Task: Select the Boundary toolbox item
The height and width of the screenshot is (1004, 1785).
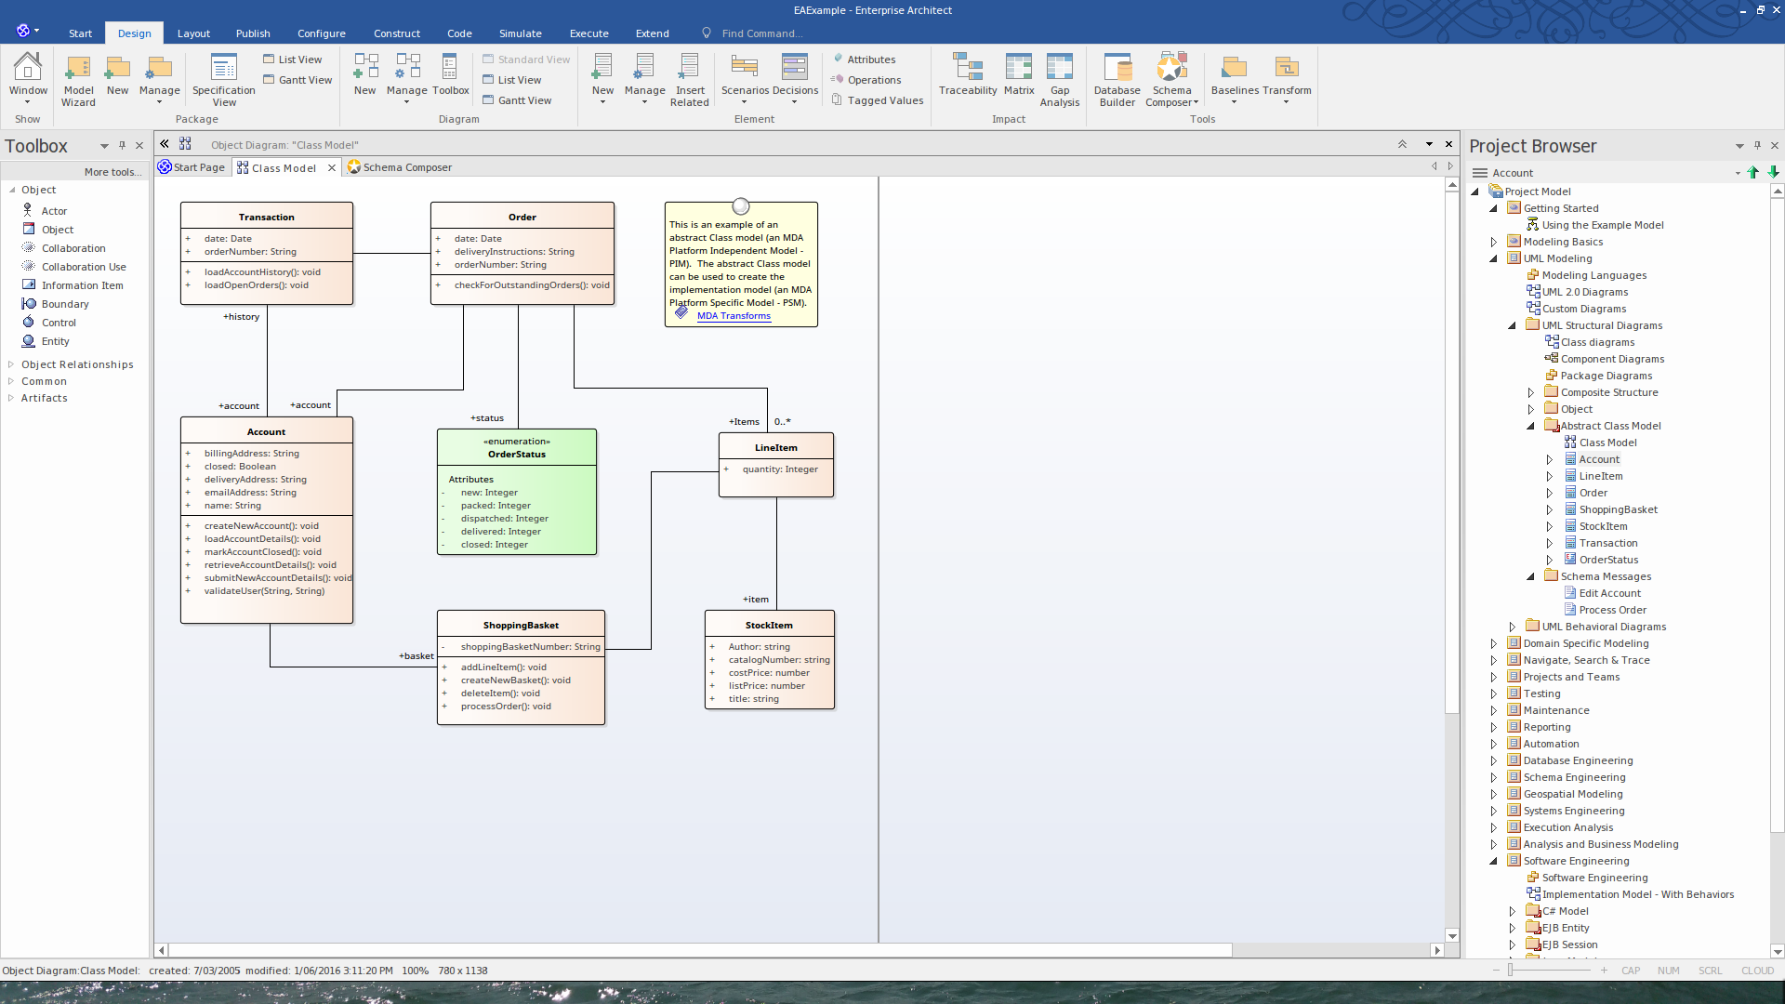Action: (64, 304)
